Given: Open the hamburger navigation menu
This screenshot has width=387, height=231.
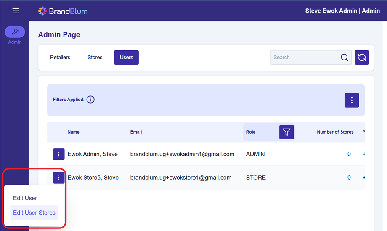Looking at the screenshot, I should click(x=16, y=10).
